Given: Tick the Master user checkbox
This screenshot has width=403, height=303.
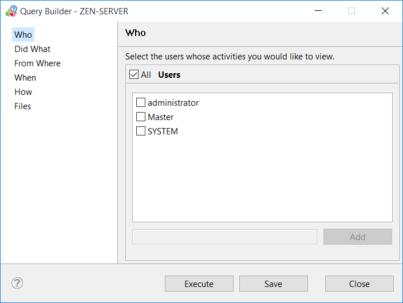Looking at the screenshot, I should click(141, 117).
